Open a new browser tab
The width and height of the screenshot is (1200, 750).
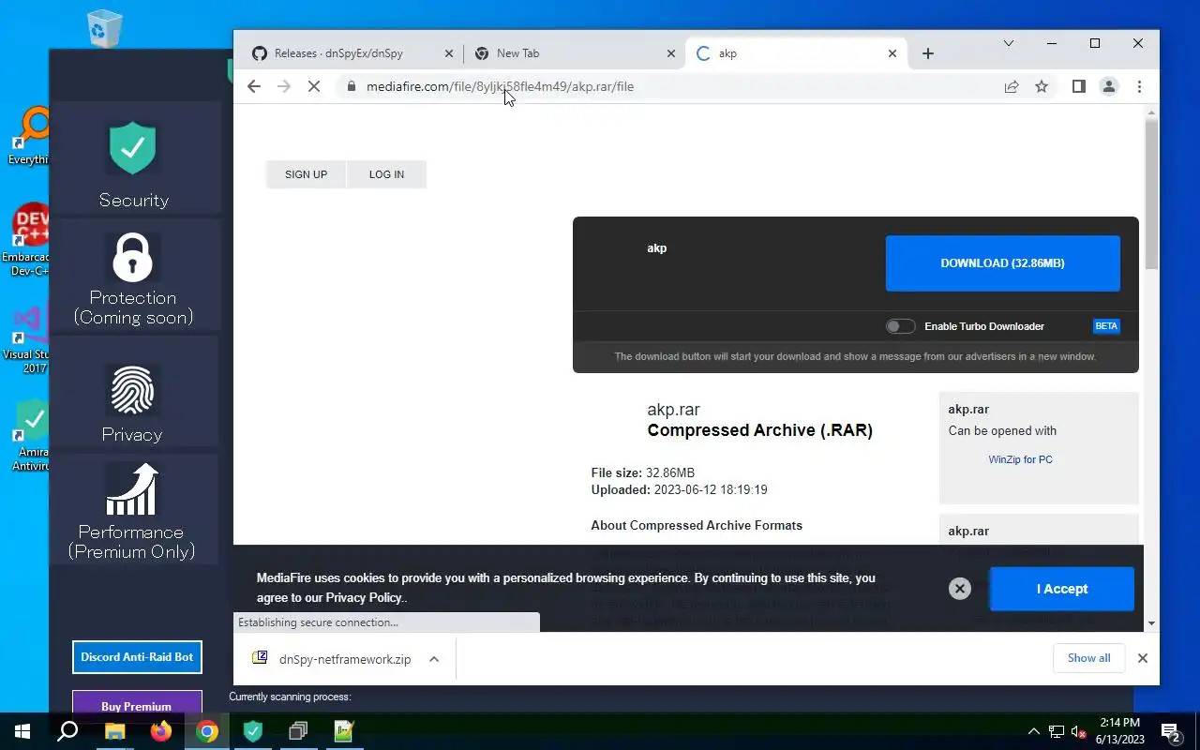click(x=928, y=53)
